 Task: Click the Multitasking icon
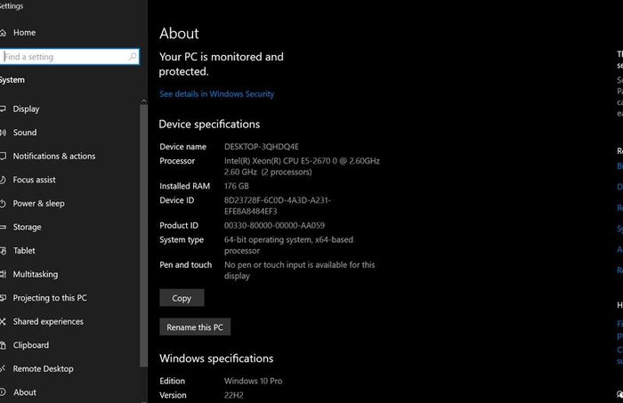click(x=3, y=274)
